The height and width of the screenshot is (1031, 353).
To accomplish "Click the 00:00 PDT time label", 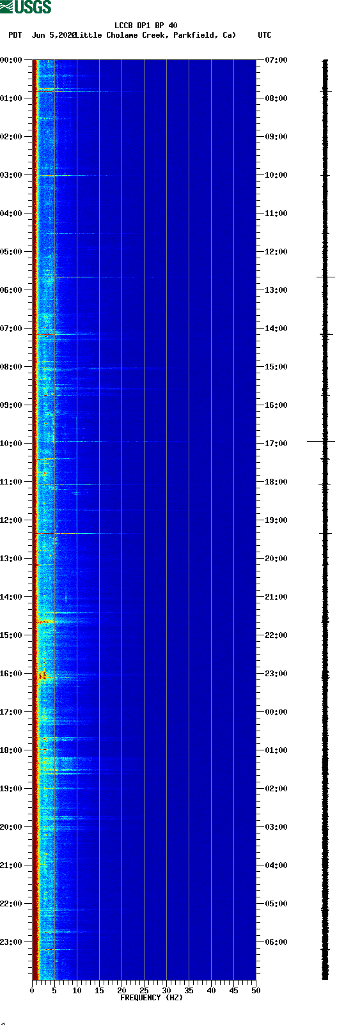I will [x=12, y=60].
